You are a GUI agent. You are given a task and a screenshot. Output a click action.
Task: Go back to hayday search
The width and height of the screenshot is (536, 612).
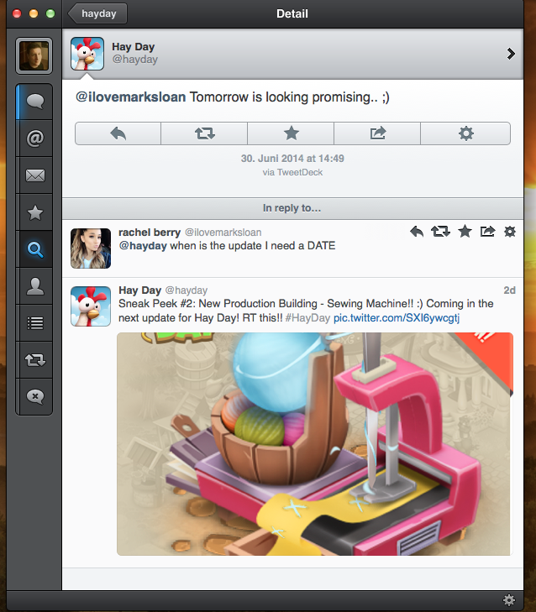point(98,13)
